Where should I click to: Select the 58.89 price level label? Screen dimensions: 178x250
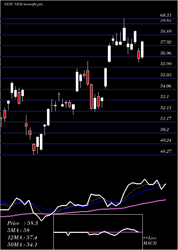(x=166, y=31)
